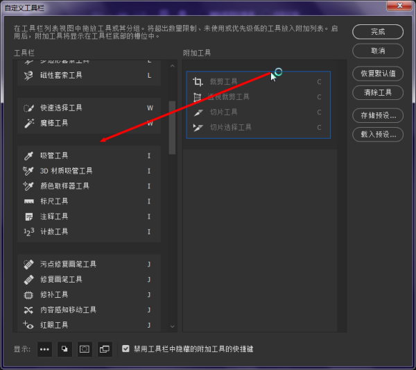Click shortcut key W of 快速选择工具
416x370 pixels.
coord(150,108)
